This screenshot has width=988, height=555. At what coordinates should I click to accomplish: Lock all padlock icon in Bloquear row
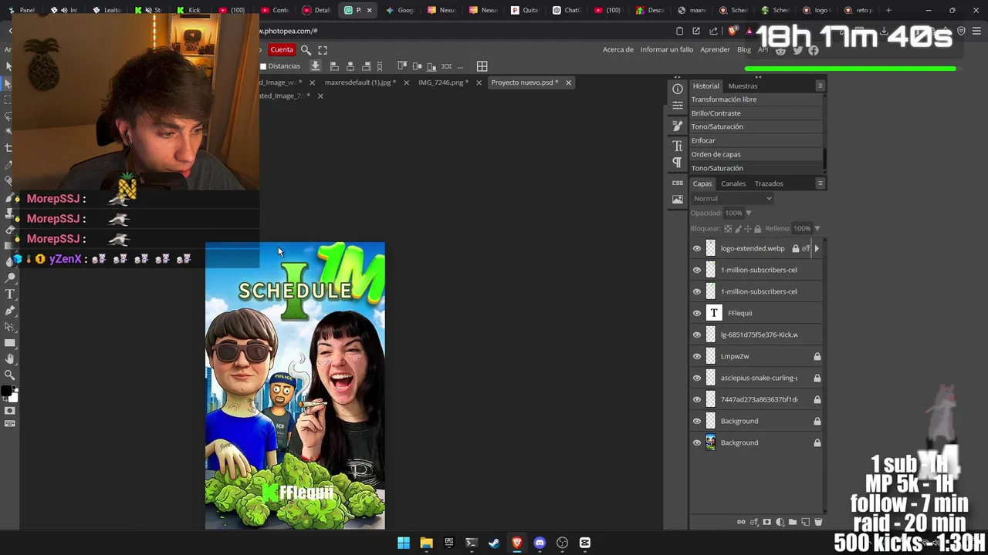pos(757,228)
